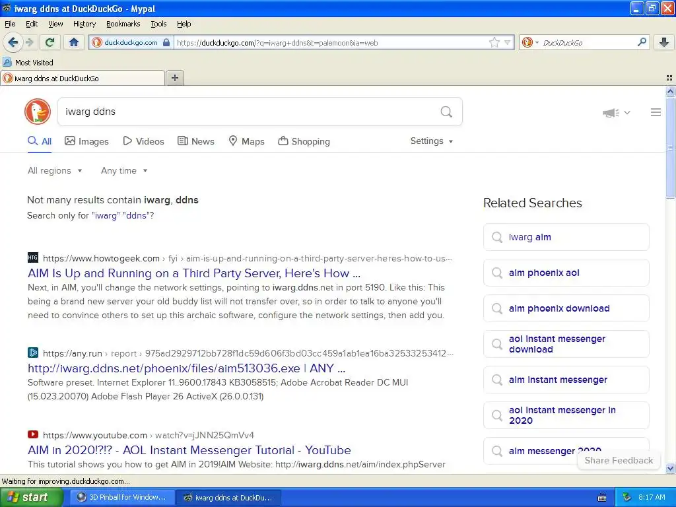Click the Share Feedback button
Viewport: 676px width, 507px height.
[x=619, y=460]
